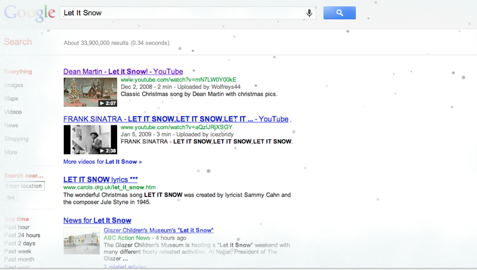477x270 pixels.
Task: Open Glazer Children's Museum's "Let it Snow" article
Action: point(158,230)
